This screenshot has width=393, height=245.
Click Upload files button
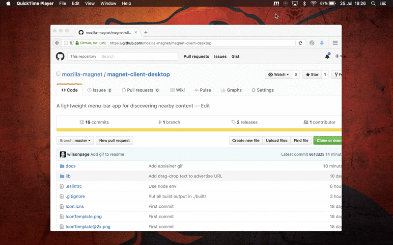point(277,141)
